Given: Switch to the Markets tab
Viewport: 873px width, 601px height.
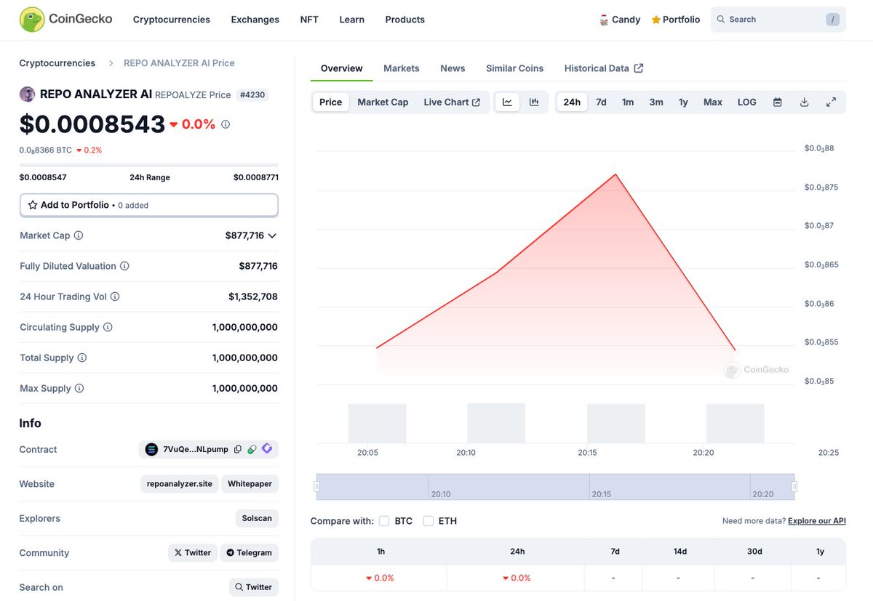Looking at the screenshot, I should coord(402,68).
